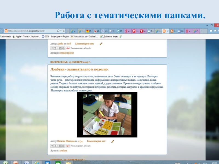This screenshot has height=164, width=219.
Task: Open '5306 - Входящие — Яндекс' bookmark
Action: [x=56, y=37]
